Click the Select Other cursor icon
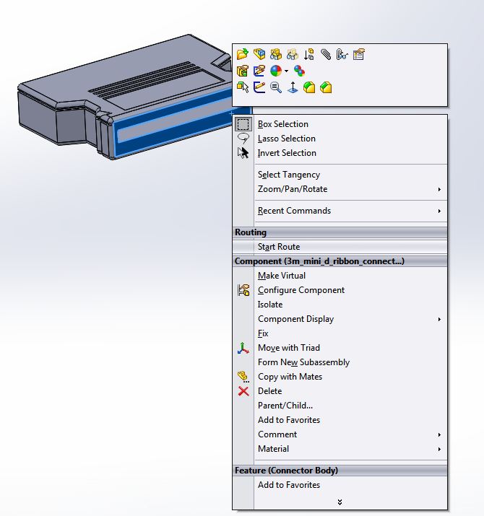Image resolution: width=484 pixels, height=516 pixels. click(x=243, y=87)
